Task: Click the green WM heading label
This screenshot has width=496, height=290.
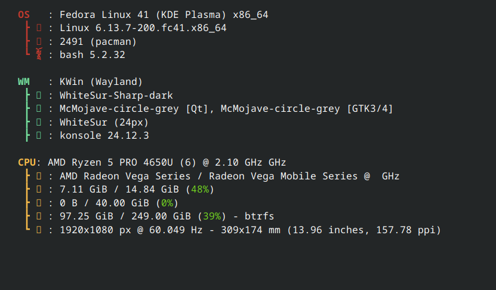Action: point(24,82)
